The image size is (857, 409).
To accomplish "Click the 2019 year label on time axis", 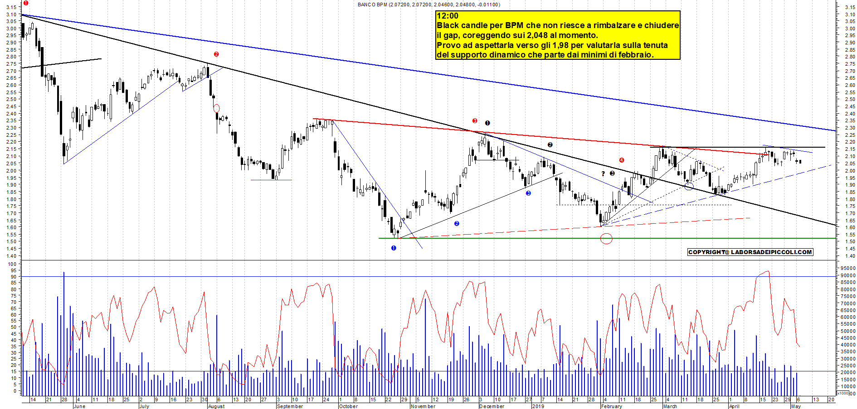I will click(x=538, y=406).
